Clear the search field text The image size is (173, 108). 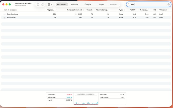pos(168,4)
